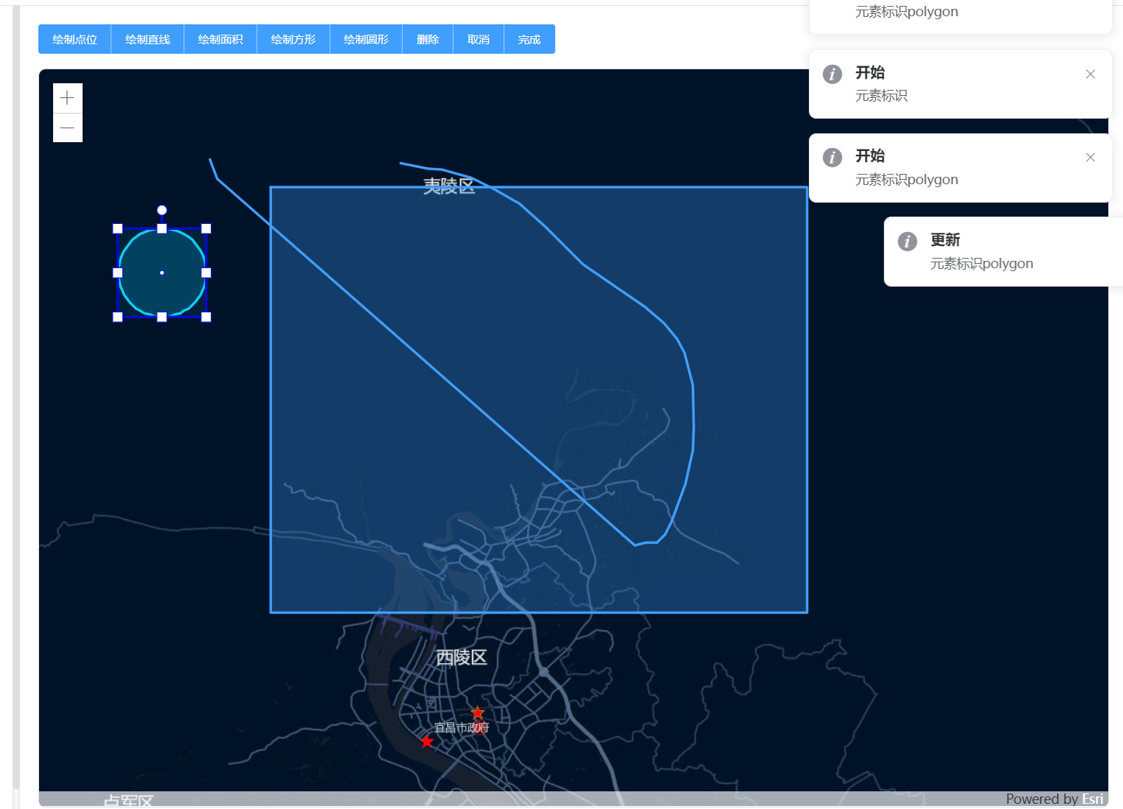1123x809 pixels.
Task: Click the star marker above the 宜昌市政府 label
Action: coord(478,712)
